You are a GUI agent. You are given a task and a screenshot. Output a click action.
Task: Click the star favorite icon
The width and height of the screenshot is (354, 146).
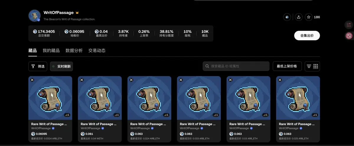[x=309, y=17]
